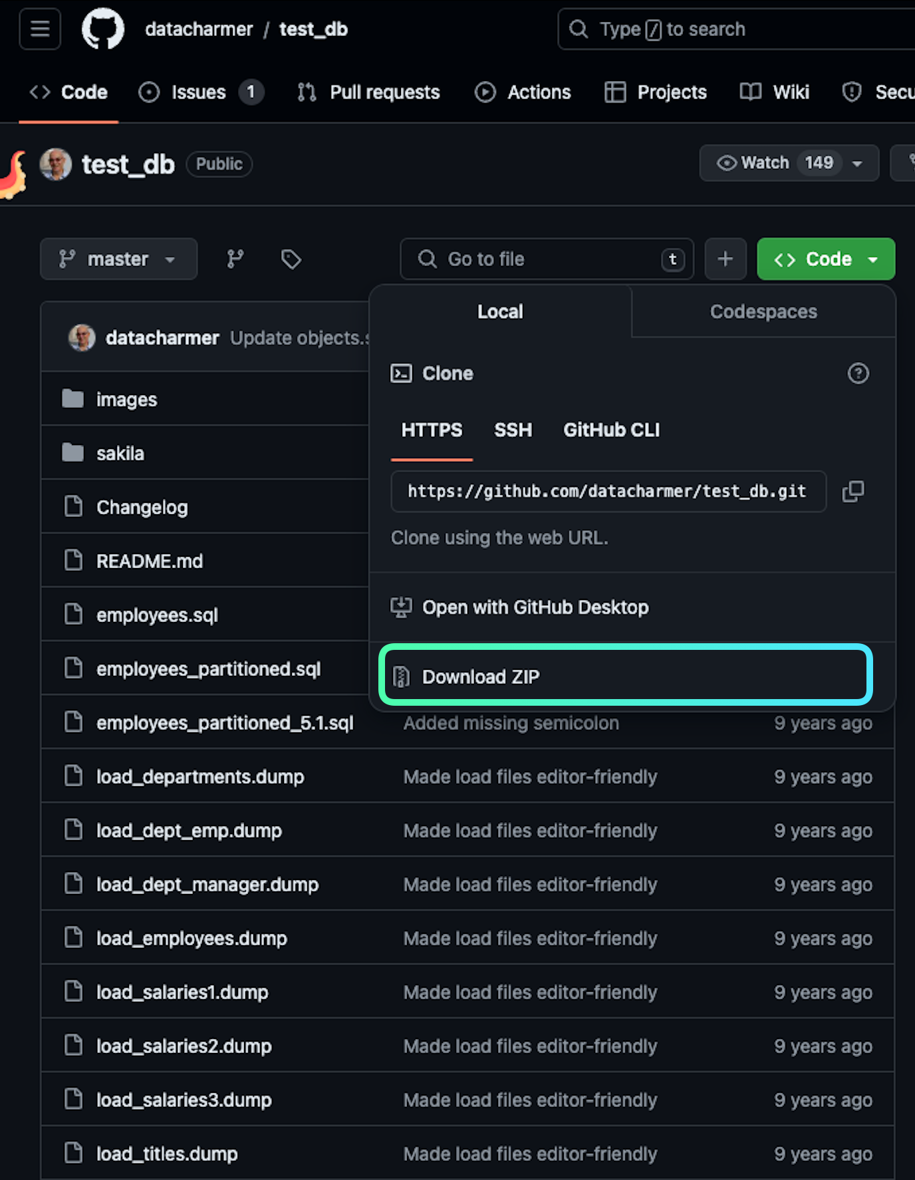This screenshot has height=1180, width=915.
Task: Click the Clone terminal icon
Action: point(401,373)
